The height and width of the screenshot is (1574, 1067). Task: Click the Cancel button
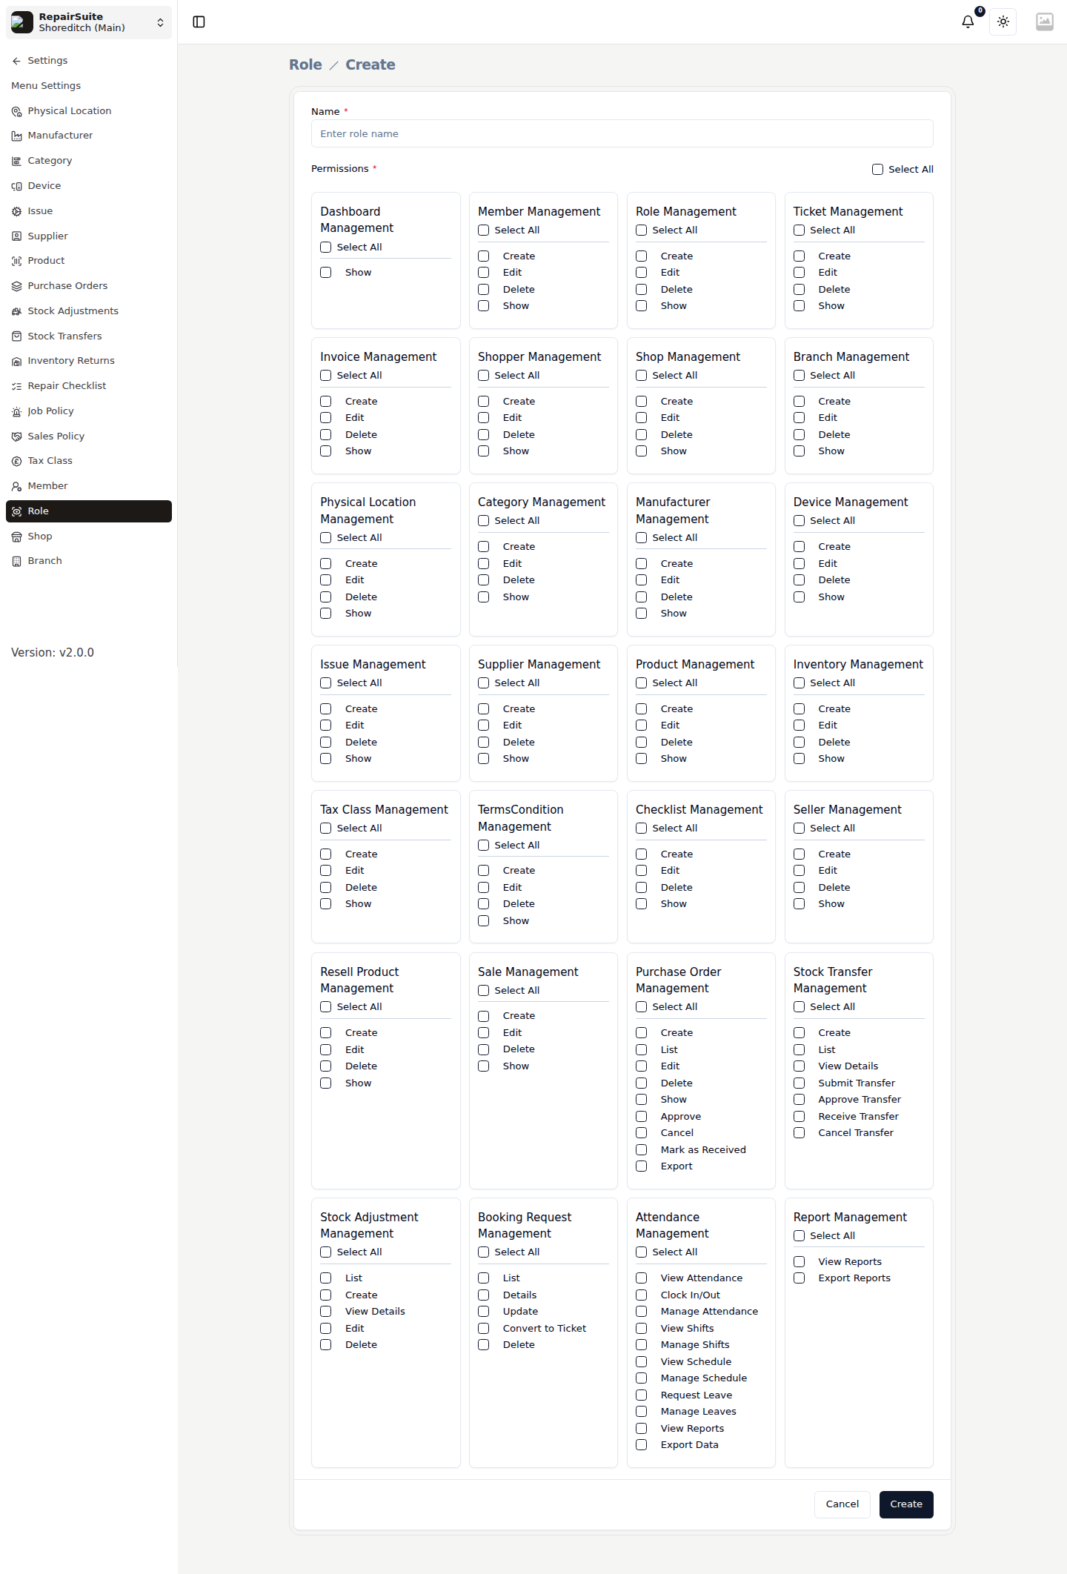842,1504
